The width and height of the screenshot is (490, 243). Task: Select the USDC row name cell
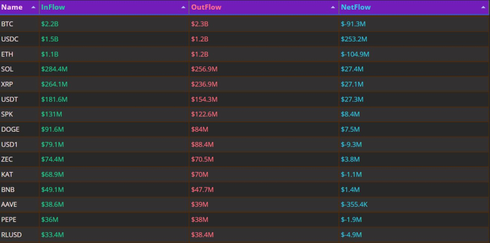coord(9,39)
